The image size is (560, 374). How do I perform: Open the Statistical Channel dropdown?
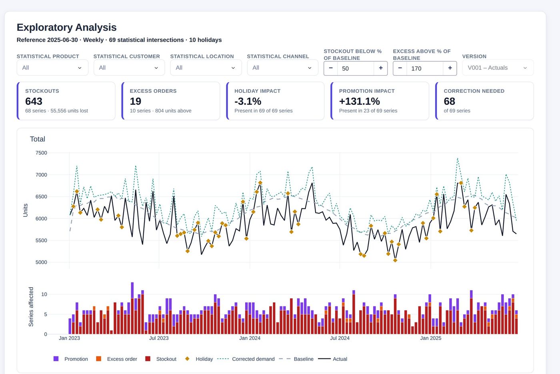pos(282,68)
